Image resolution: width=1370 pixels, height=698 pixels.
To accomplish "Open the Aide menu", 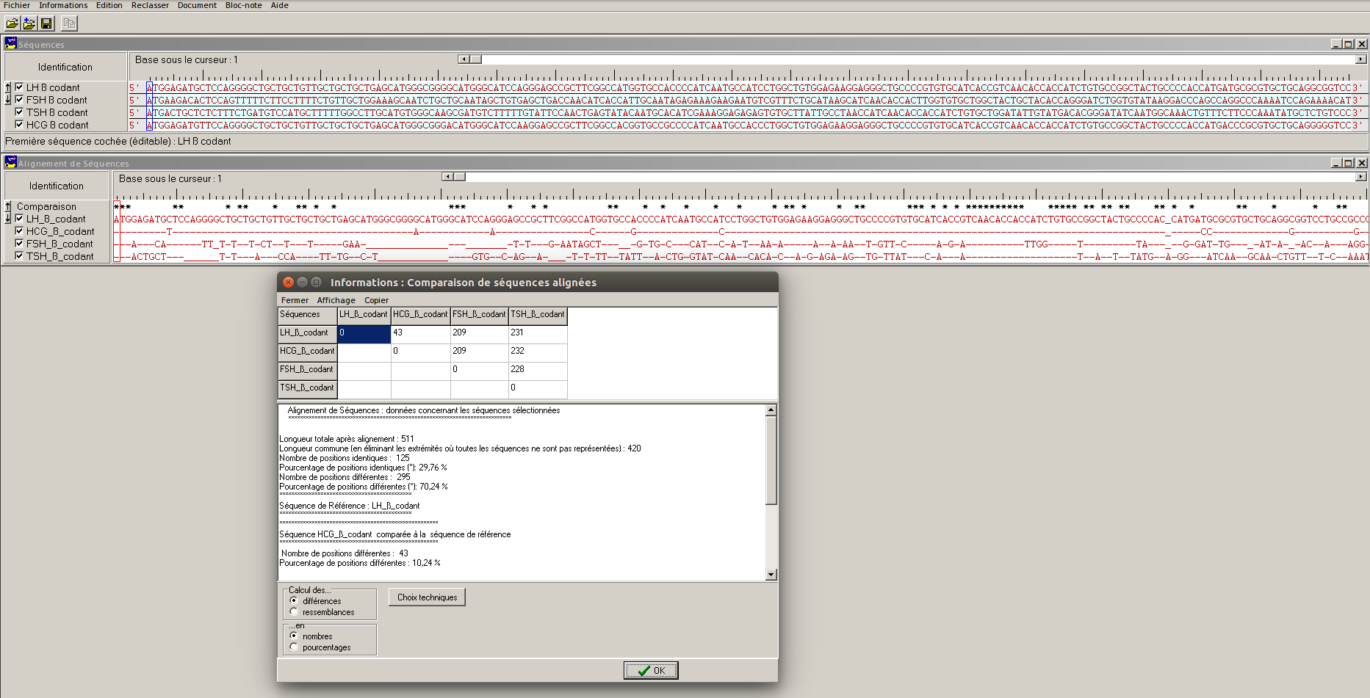I will [x=280, y=5].
